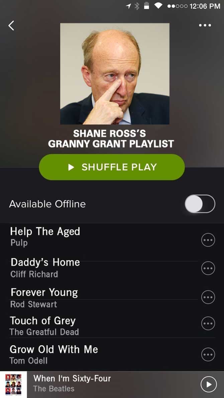Viewport: 224px width, 398px height.
Task: Open options for Touch of Grey
Action: coord(208,323)
